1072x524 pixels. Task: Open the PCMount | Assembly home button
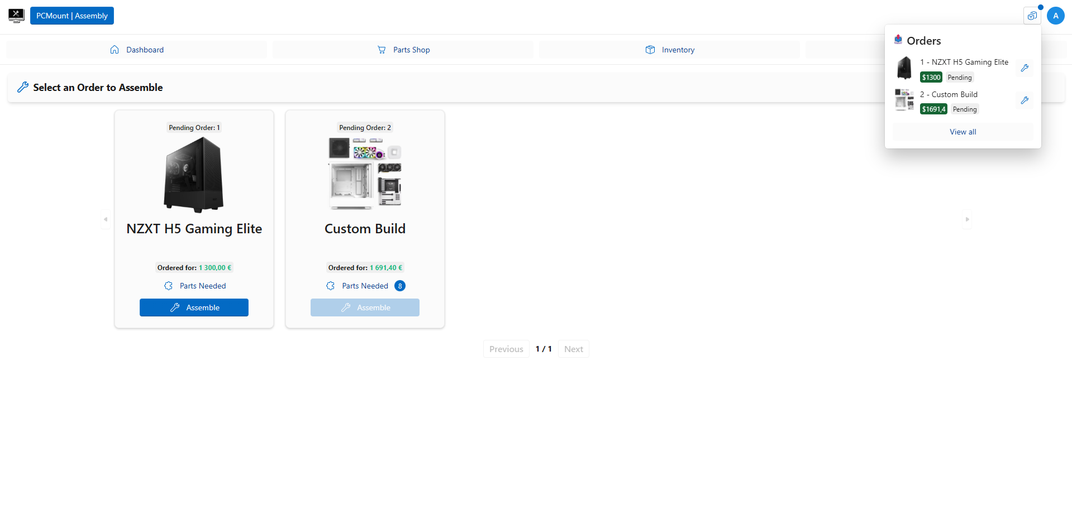72,16
